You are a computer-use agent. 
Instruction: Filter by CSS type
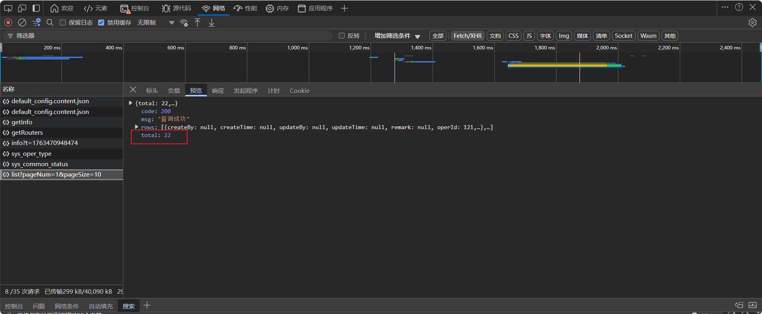tap(513, 35)
